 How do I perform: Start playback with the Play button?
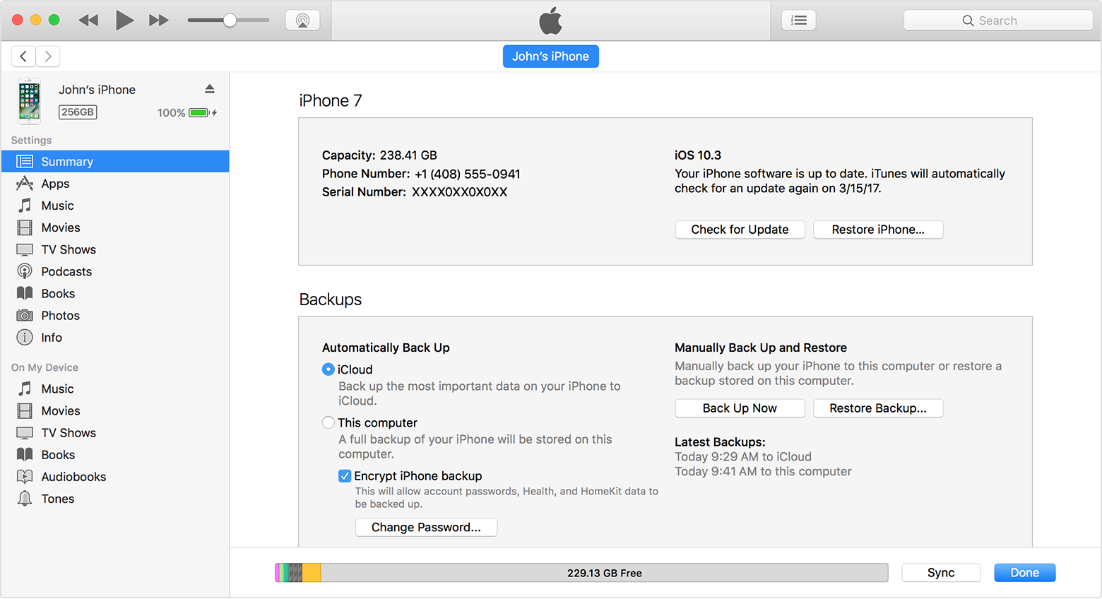click(x=124, y=20)
